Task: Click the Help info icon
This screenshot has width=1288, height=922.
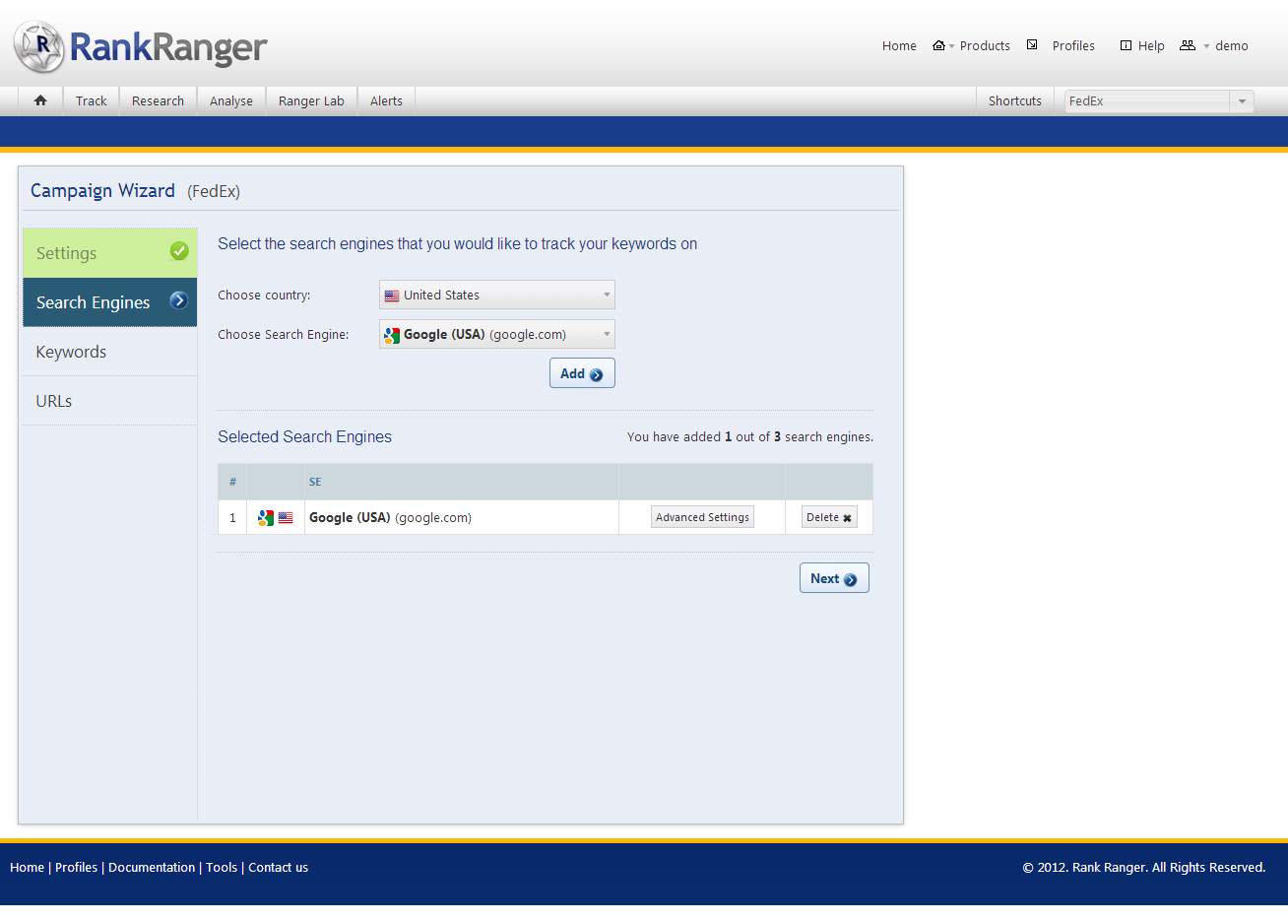Action: (1126, 45)
